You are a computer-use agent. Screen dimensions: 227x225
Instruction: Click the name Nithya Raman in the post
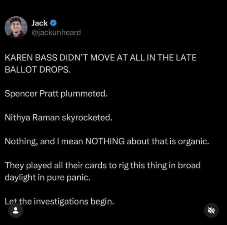tap(32, 117)
